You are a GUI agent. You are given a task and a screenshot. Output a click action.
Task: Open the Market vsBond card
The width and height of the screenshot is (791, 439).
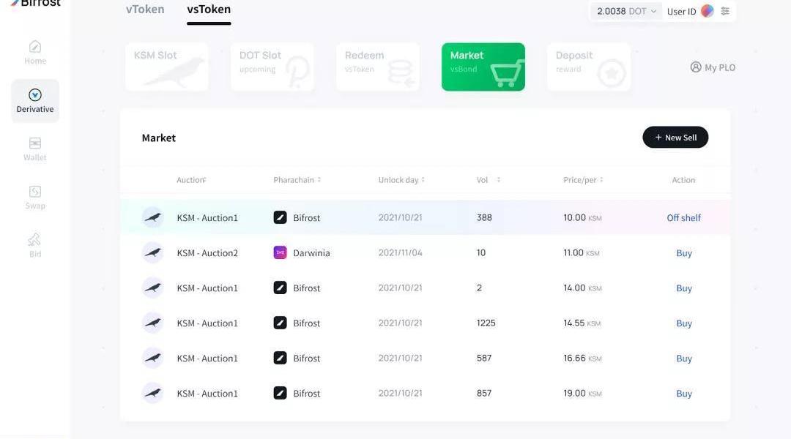483,67
